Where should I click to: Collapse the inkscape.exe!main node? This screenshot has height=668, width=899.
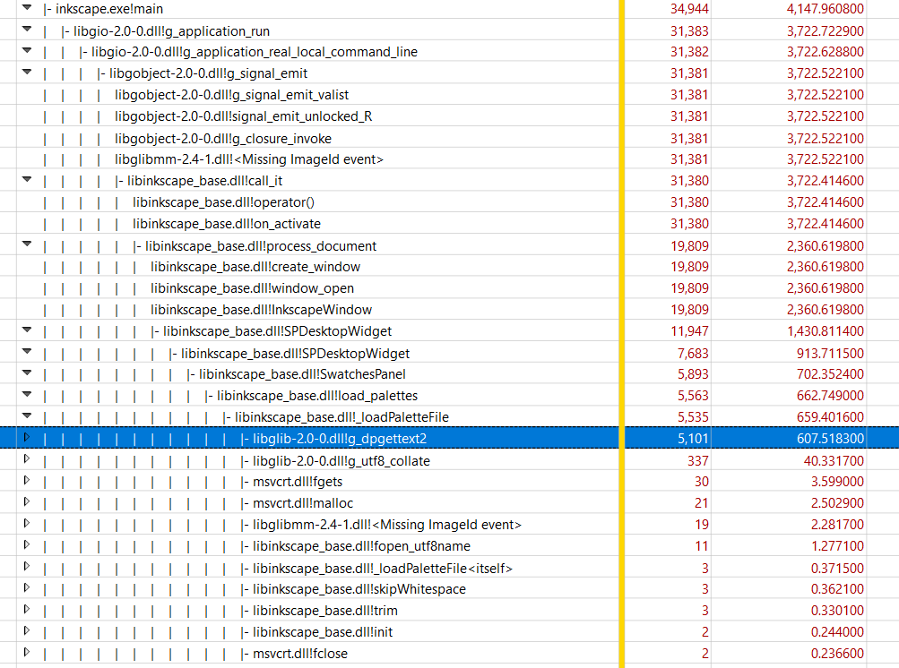tap(27, 7)
